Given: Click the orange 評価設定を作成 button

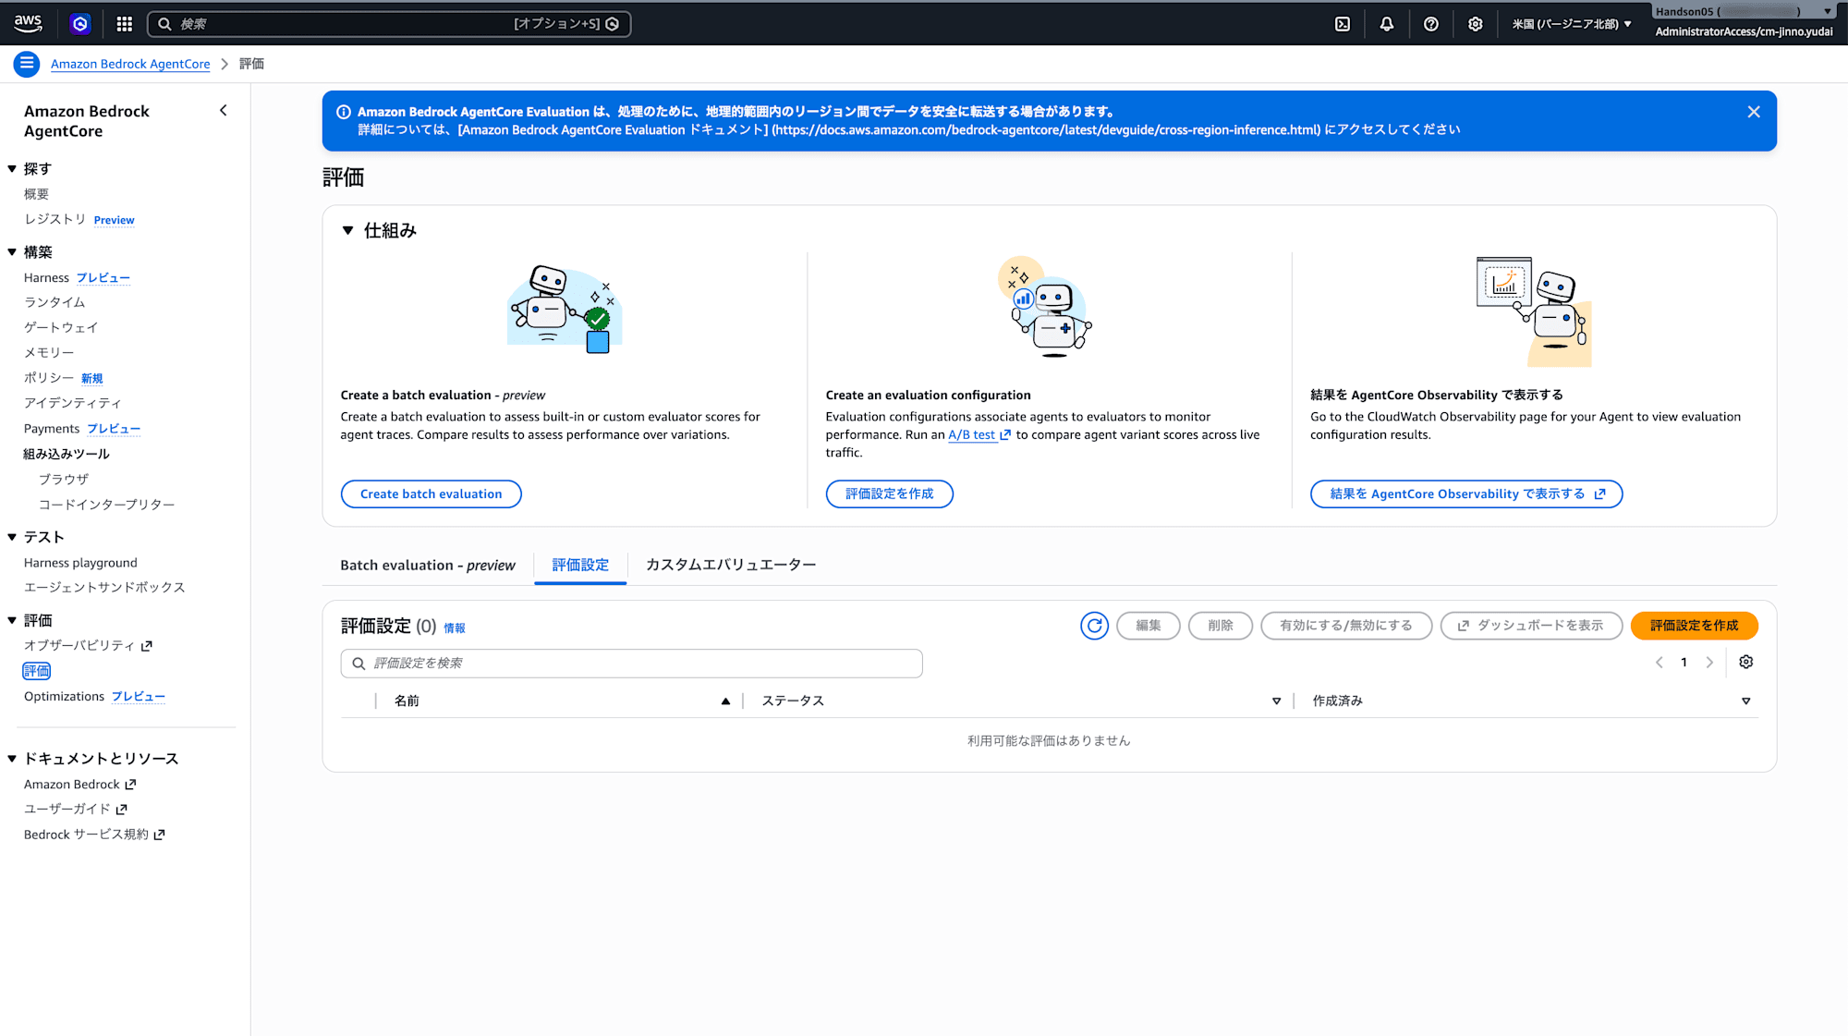Looking at the screenshot, I should pyautogui.click(x=1695, y=626).
